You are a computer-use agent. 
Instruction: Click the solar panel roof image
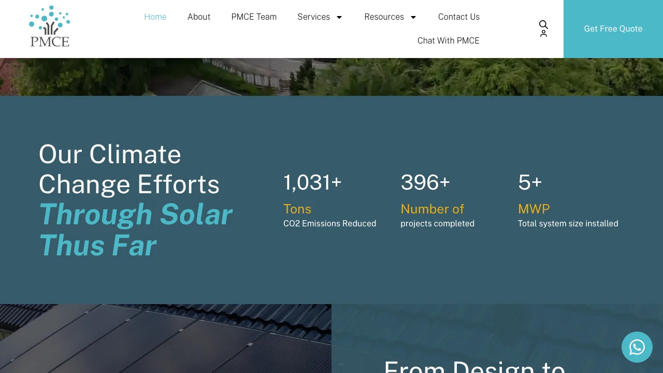[x=166, y=338]
